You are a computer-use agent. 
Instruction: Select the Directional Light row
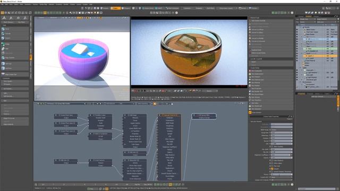317,80
